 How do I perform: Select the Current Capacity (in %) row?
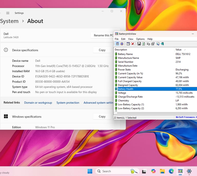click(x=155, y=73)
